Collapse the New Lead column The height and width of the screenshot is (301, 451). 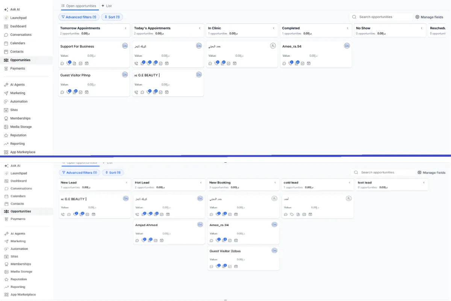126,183
